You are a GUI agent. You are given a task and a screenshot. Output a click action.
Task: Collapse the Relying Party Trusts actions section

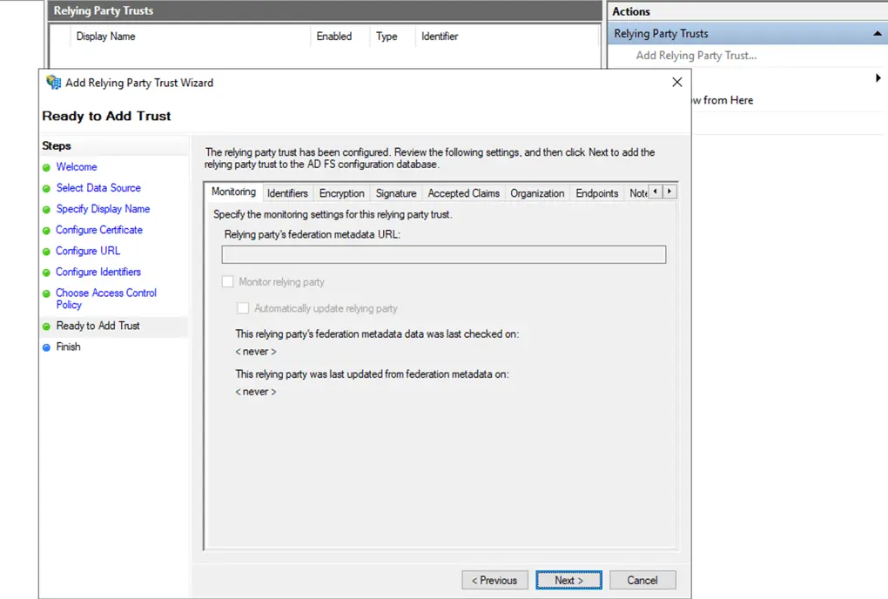point(877,34)
